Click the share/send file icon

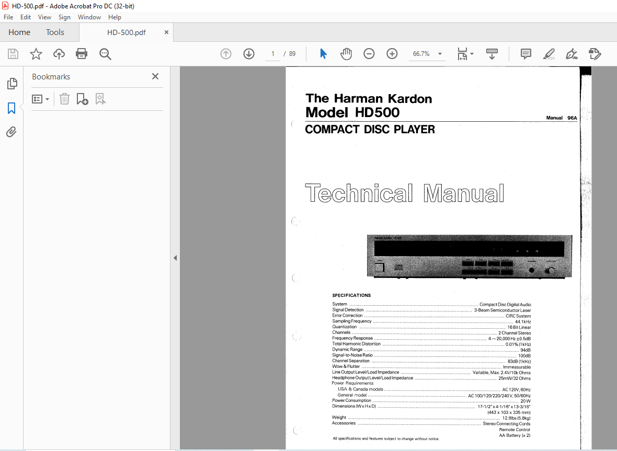pyautogui.click(x=595, y=54)
